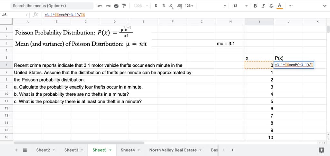The height and width of the screenshot is (156, 330).
Task: Open the 123 number format dropdown
Action: (x=189, y=6)
